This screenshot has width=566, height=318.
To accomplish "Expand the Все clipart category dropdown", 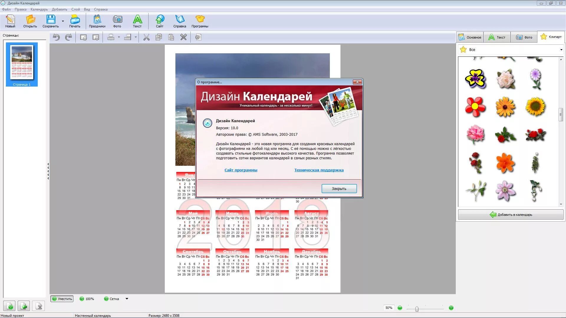I will (x=561, y=50).
